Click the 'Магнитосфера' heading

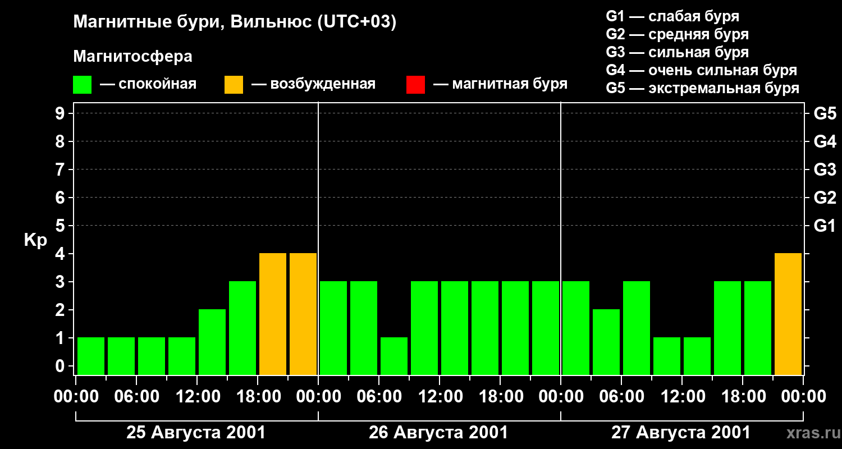point(132,57)
